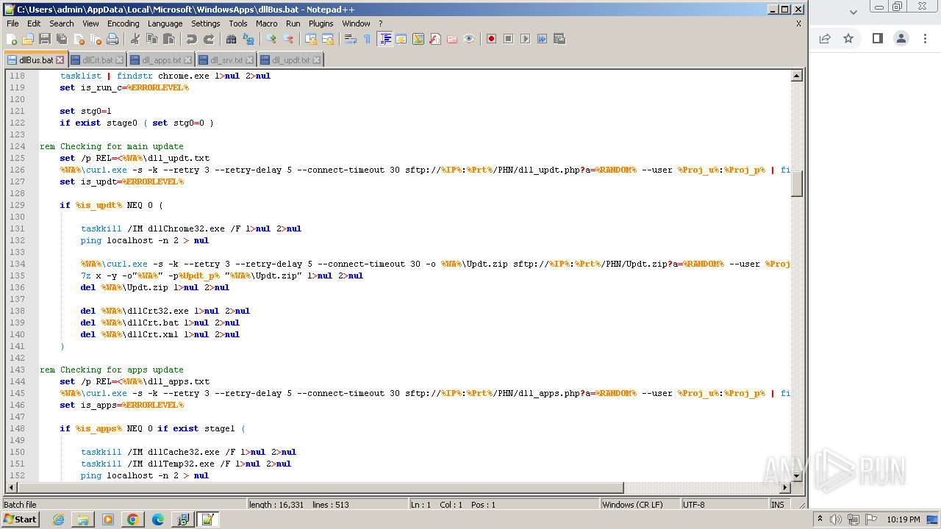This screenshot has height=529, width=941.
Task: Show the Document Map panel
Action: [418, 39]
